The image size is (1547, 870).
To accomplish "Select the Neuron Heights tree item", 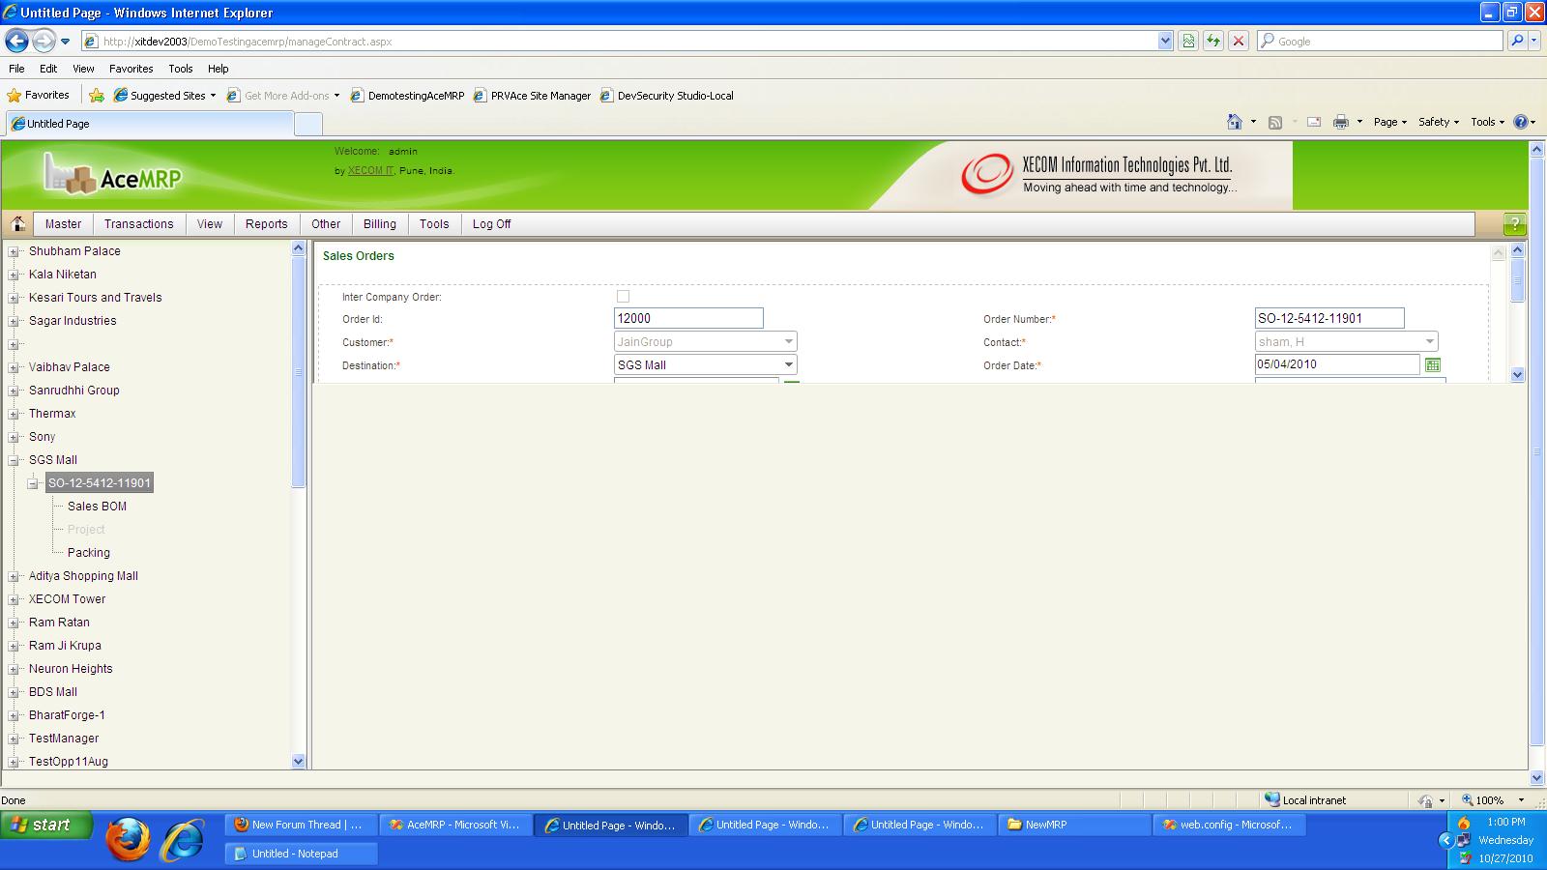I will click(71, 669).
